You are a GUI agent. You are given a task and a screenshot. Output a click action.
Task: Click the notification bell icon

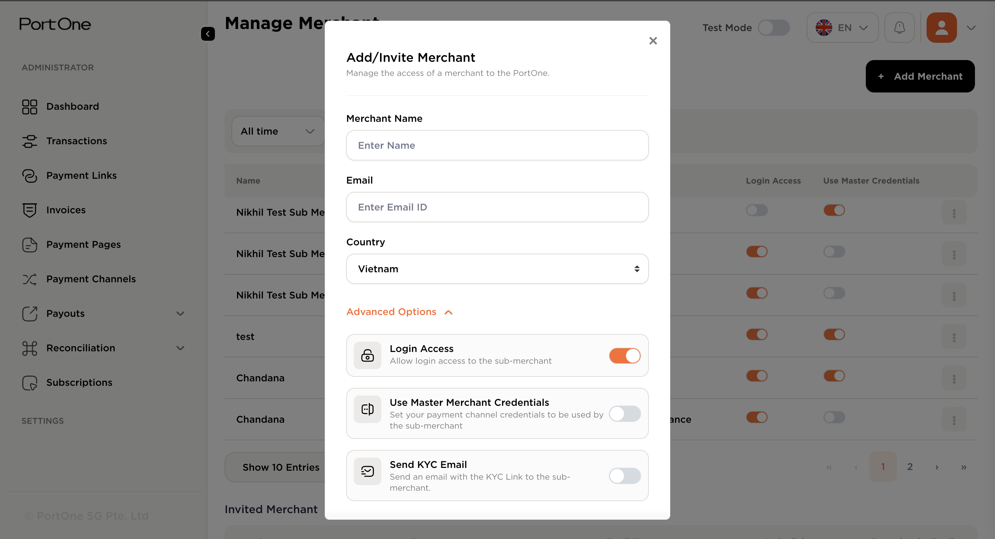click(899, 28)
